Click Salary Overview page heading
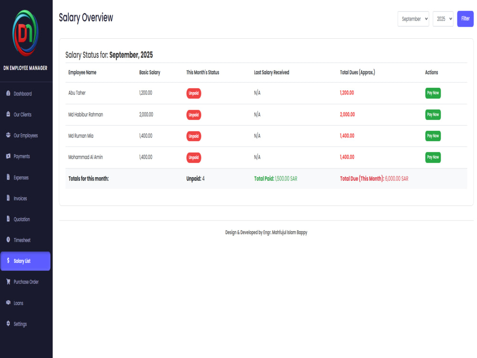Screen dimensions: 477x358 click(x=86, y=18)
